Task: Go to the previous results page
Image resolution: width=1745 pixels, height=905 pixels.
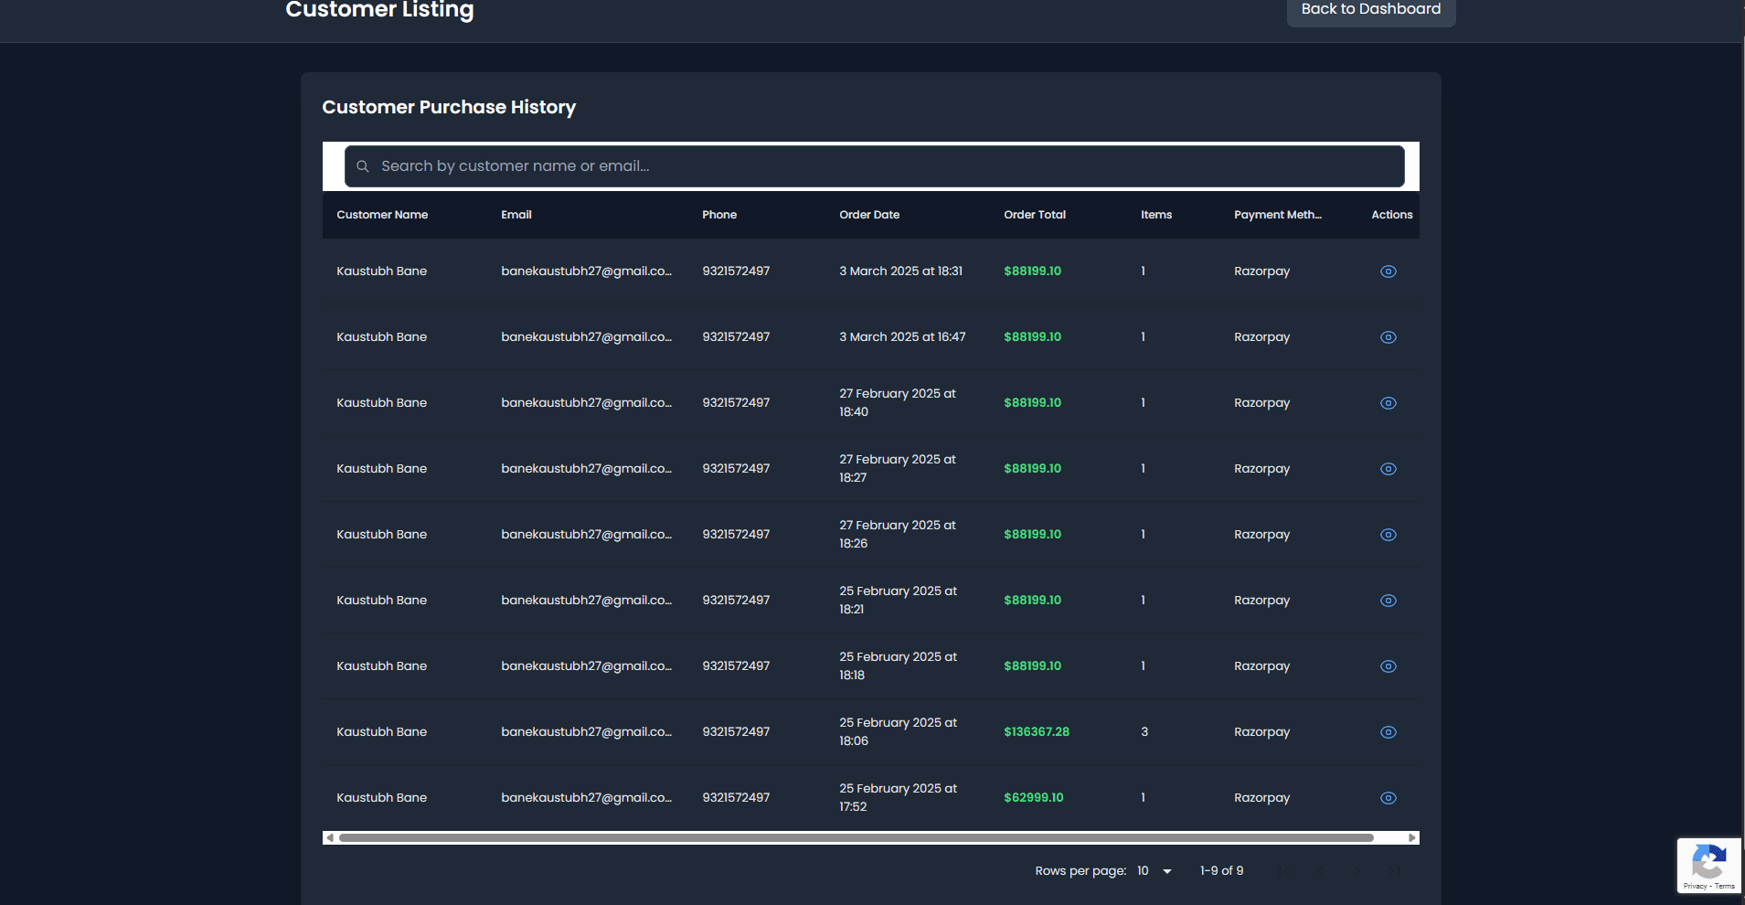Action: point(1321,871)
